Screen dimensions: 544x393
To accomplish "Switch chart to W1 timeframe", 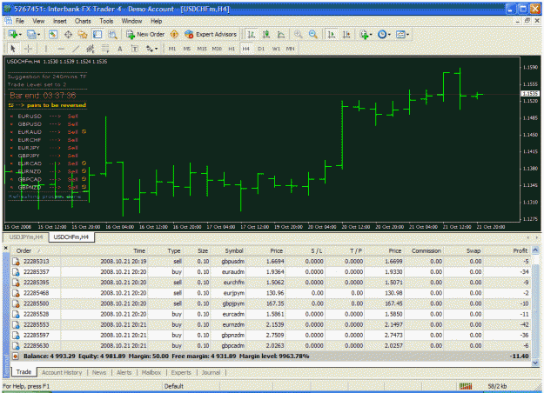I will 276,49.
